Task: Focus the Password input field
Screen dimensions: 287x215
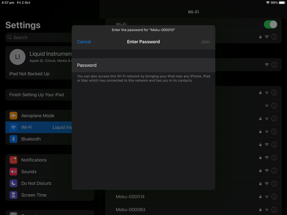Action: click(143, 65)
